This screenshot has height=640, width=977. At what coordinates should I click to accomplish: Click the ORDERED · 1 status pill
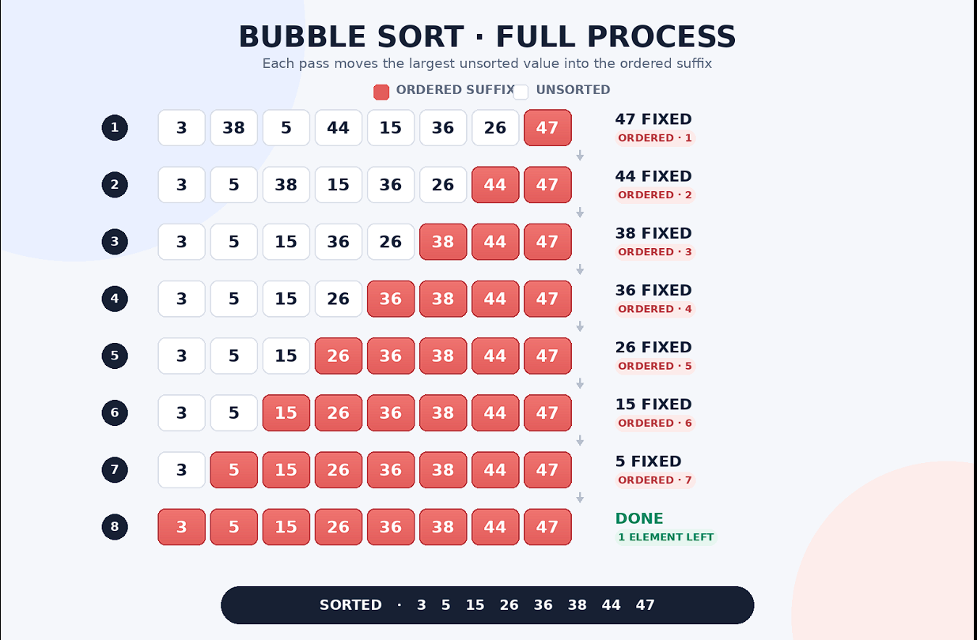(655, 138)
